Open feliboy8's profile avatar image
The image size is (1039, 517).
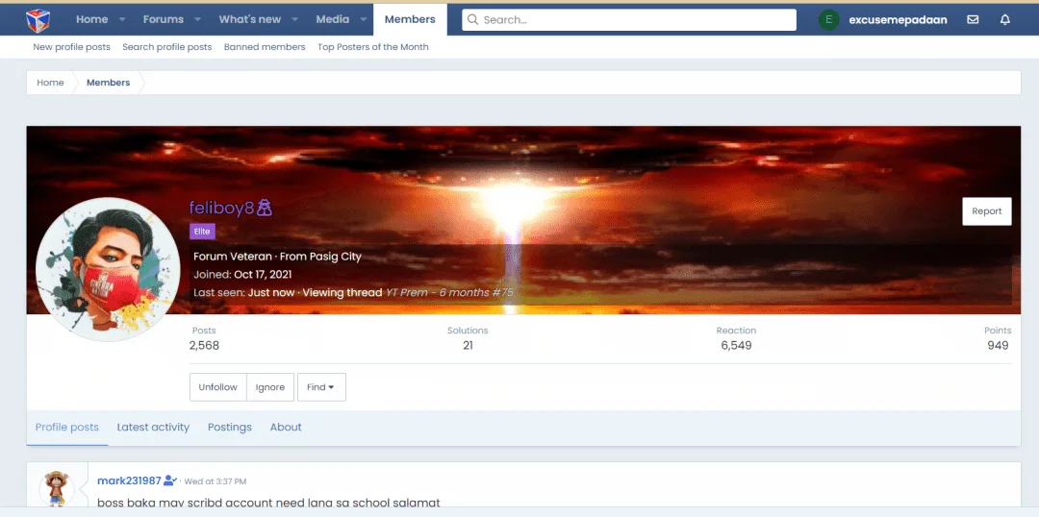coord(108,269)
